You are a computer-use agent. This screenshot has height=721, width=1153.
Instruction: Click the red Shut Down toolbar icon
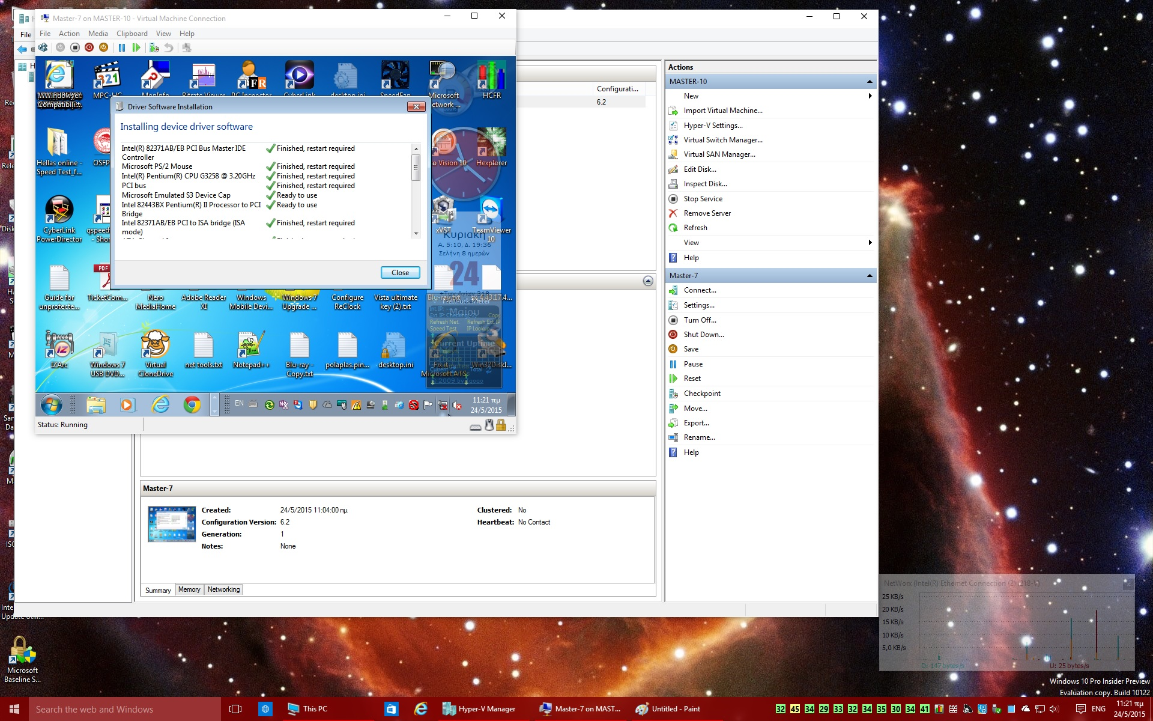coord(89,47)
